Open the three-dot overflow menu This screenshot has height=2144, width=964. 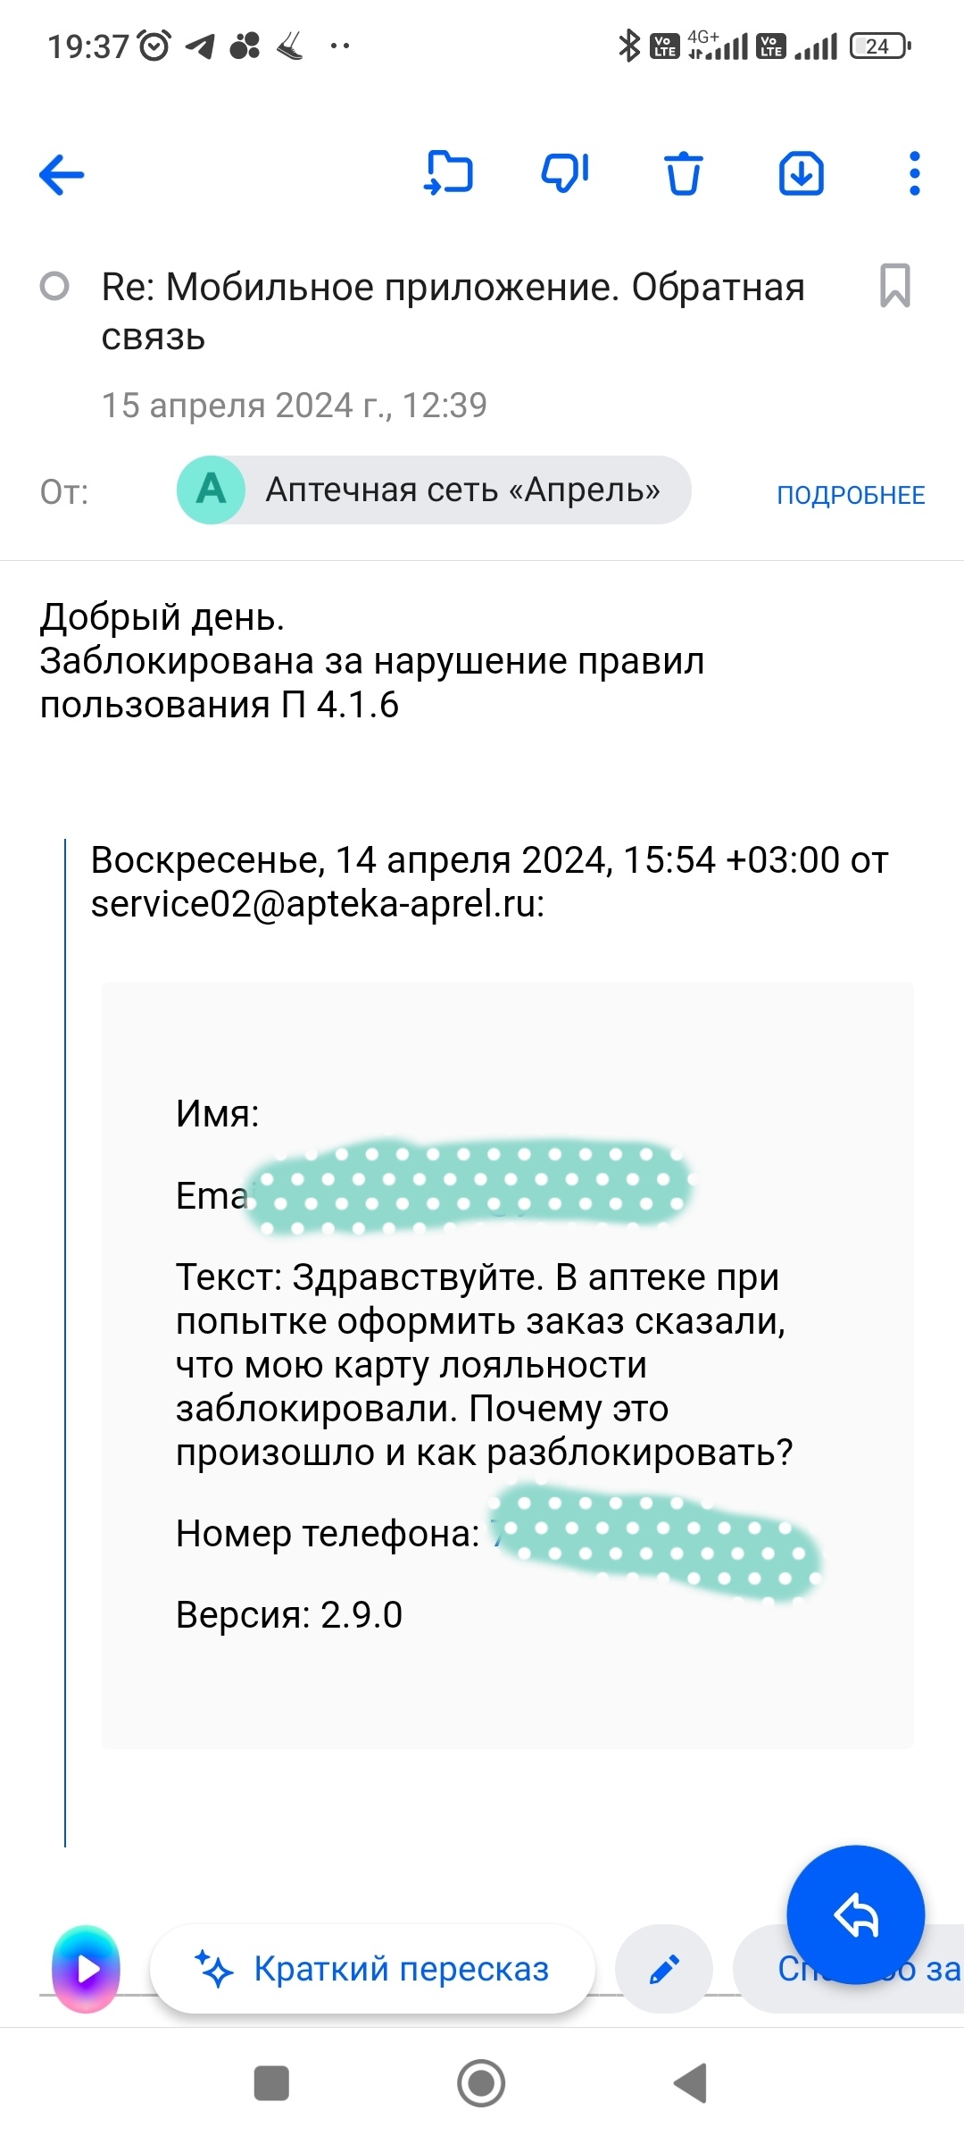pos(914,173)
